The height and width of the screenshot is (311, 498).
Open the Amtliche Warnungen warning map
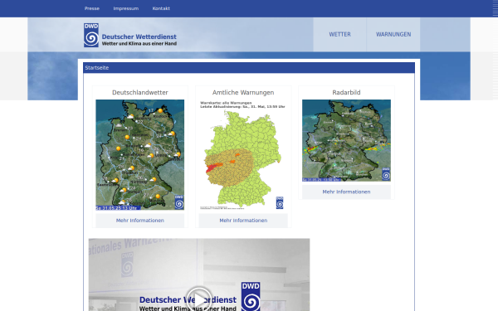[x=243, y=155]
